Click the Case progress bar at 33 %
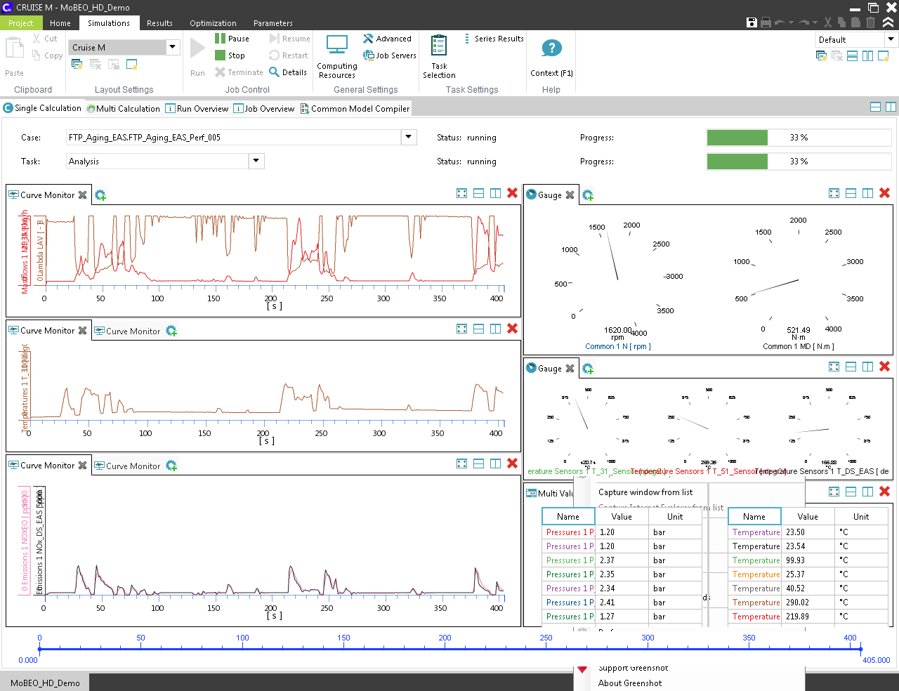The image size is (899, 691). [799, 138]
